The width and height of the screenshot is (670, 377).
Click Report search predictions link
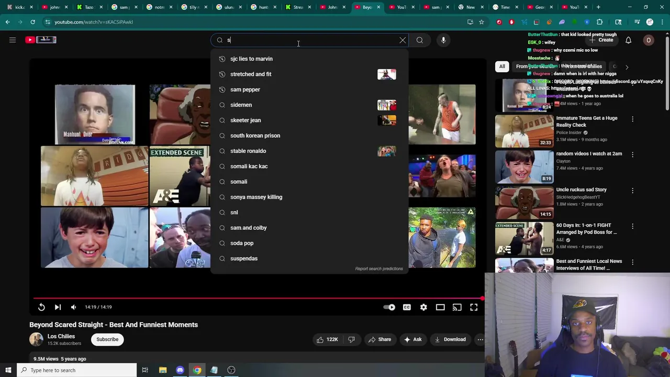379,269
